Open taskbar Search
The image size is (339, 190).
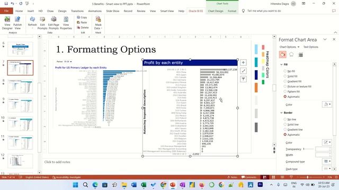coord(85,185)
